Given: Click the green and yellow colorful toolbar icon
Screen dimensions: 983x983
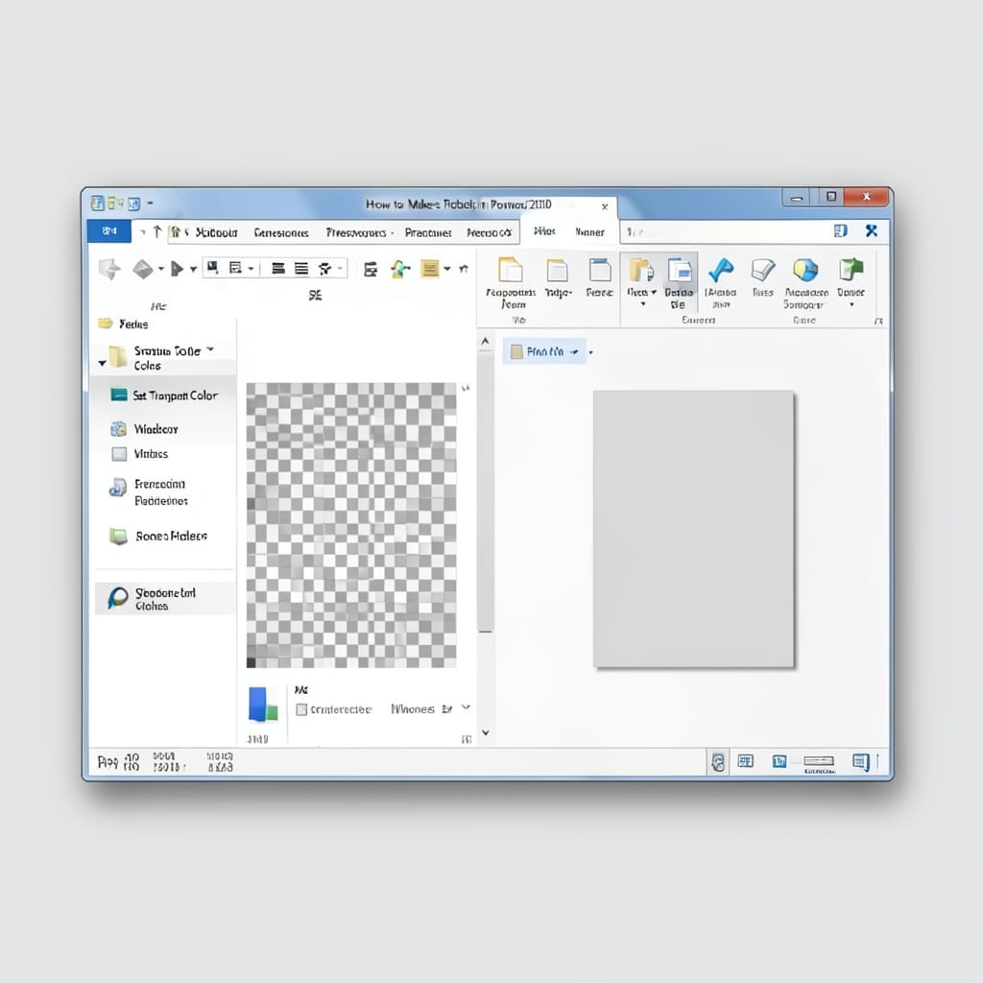Looking at the screenshot, I should (400, 269).
